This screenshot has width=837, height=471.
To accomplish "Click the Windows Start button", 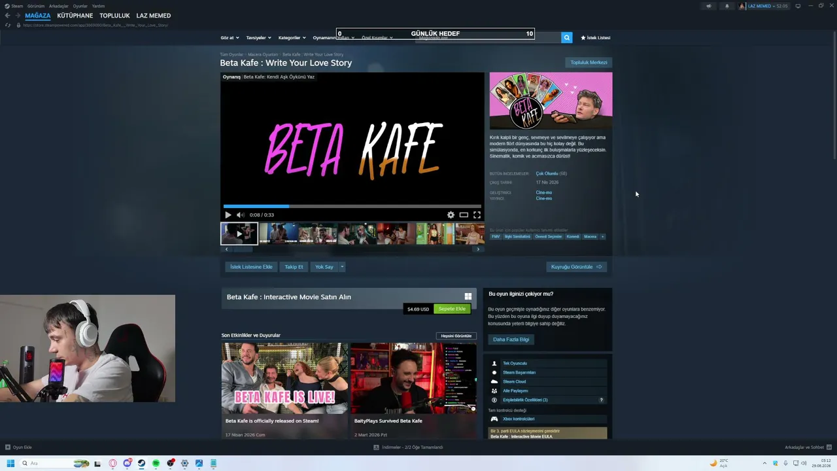I will coord(10,463).
